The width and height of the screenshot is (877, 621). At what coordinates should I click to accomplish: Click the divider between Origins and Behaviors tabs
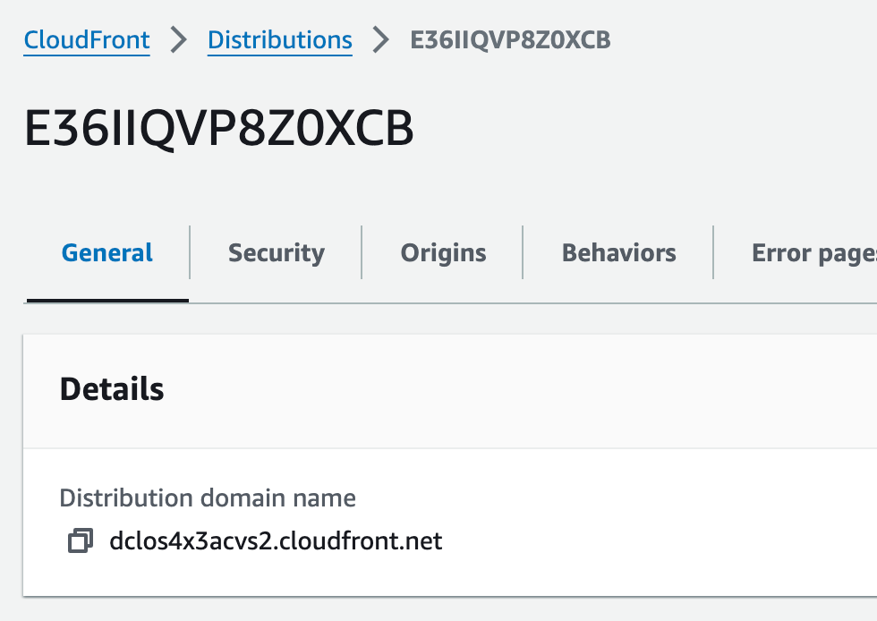[523, 253]
